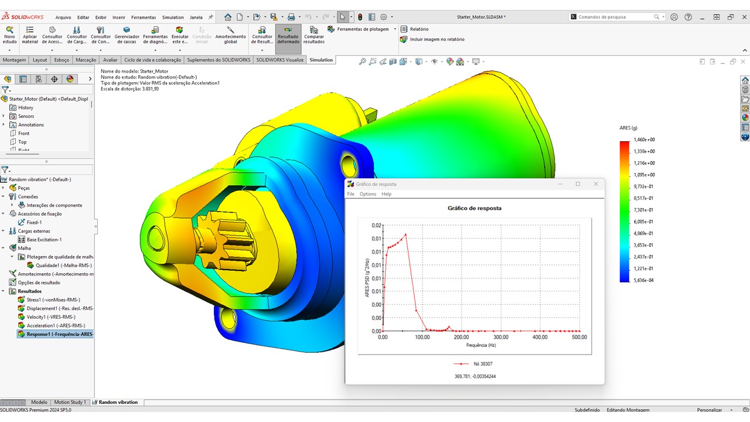This screenshot has width=750, height=422.
Task: Click the DisplayManager tab icon
Action: [x=70, y=79]
